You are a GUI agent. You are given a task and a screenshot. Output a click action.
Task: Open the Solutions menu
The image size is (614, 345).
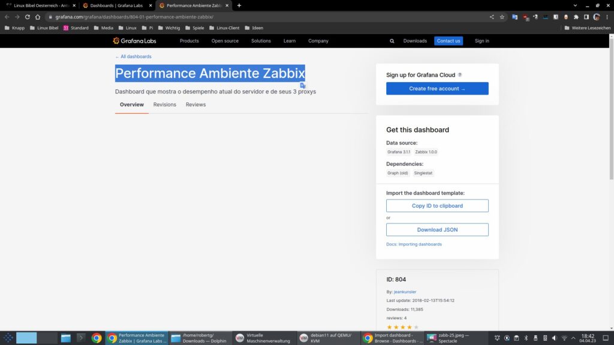[261, 41]
